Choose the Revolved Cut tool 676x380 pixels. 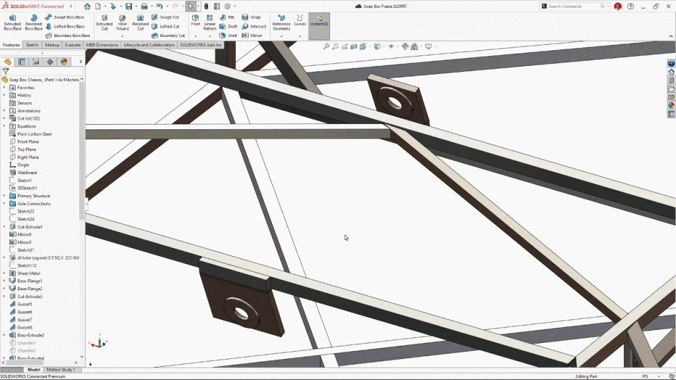[140, 22]
